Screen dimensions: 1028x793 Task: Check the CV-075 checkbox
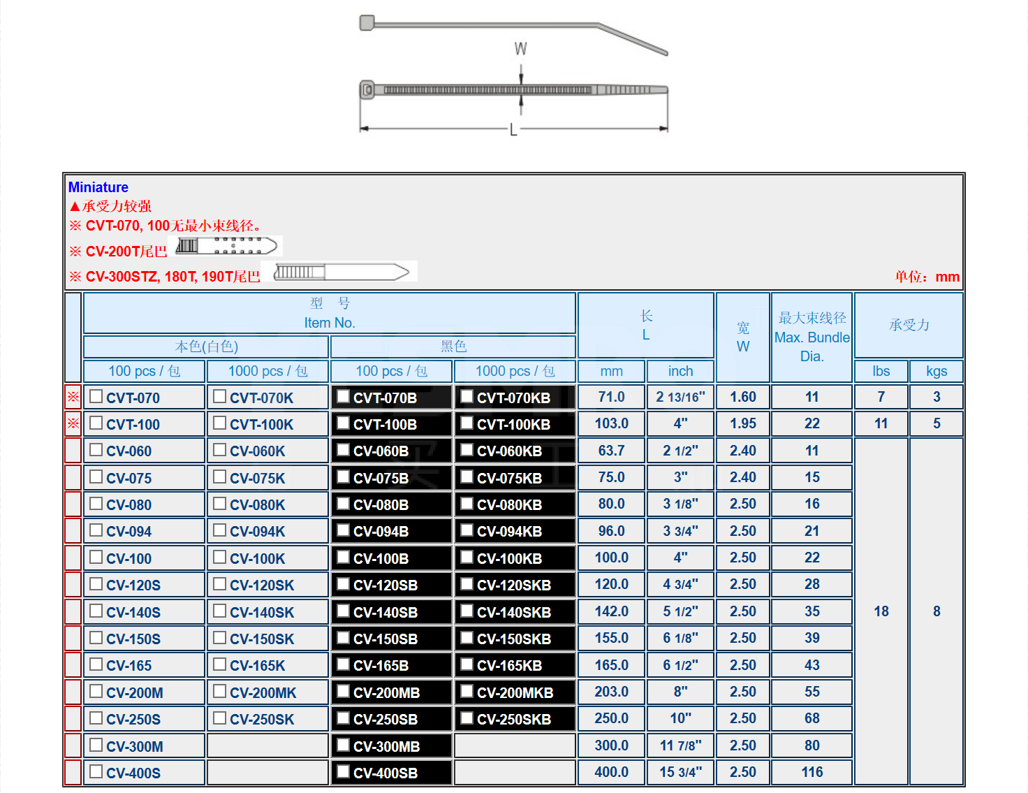point(96,476)
